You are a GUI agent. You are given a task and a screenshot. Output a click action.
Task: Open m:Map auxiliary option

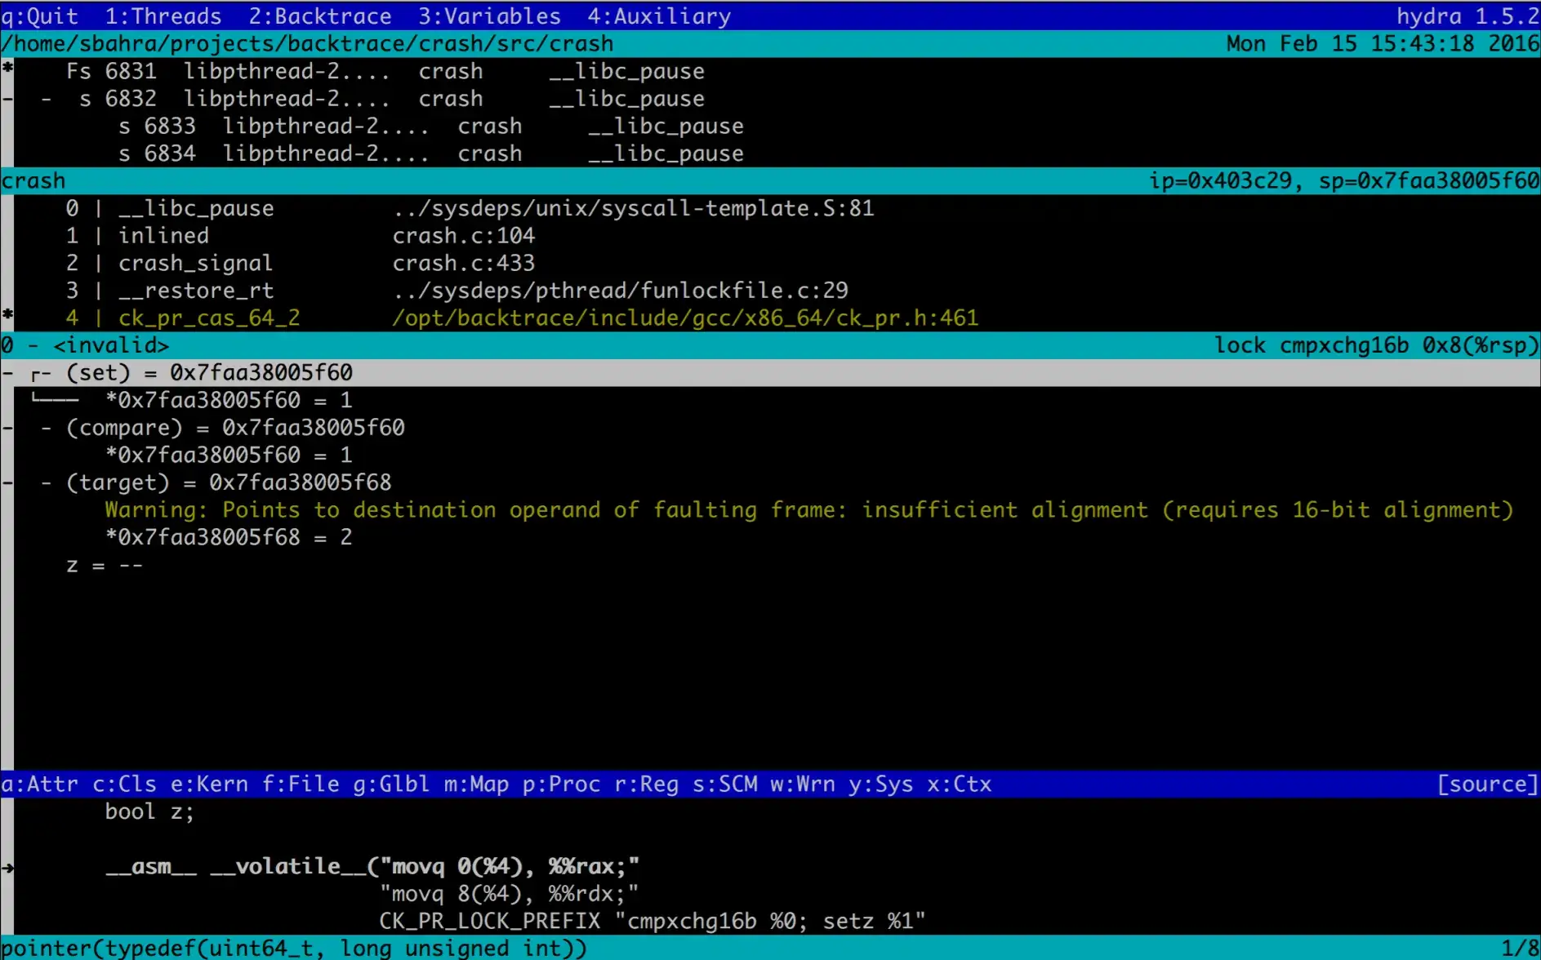coord(476,784)
